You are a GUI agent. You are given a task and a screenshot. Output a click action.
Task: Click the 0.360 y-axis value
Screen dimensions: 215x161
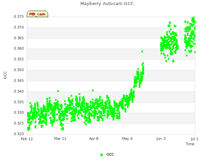[19, 48]
